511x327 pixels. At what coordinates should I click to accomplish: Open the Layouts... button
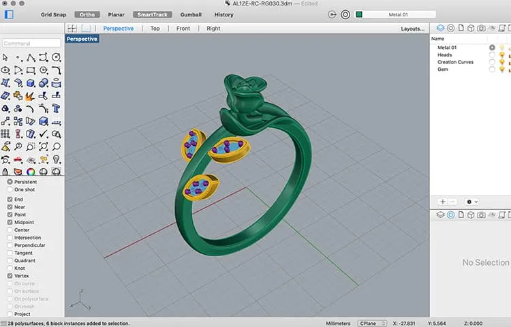(x=413, y=29)
